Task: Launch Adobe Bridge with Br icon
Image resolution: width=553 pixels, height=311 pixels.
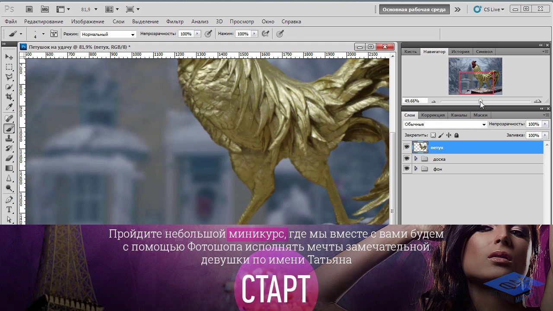Action: pyautogui.click(x=29, y=9)
